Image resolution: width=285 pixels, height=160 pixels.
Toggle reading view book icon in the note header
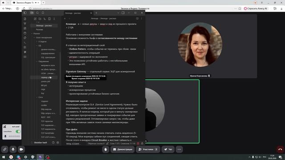(x=137, y=19)
